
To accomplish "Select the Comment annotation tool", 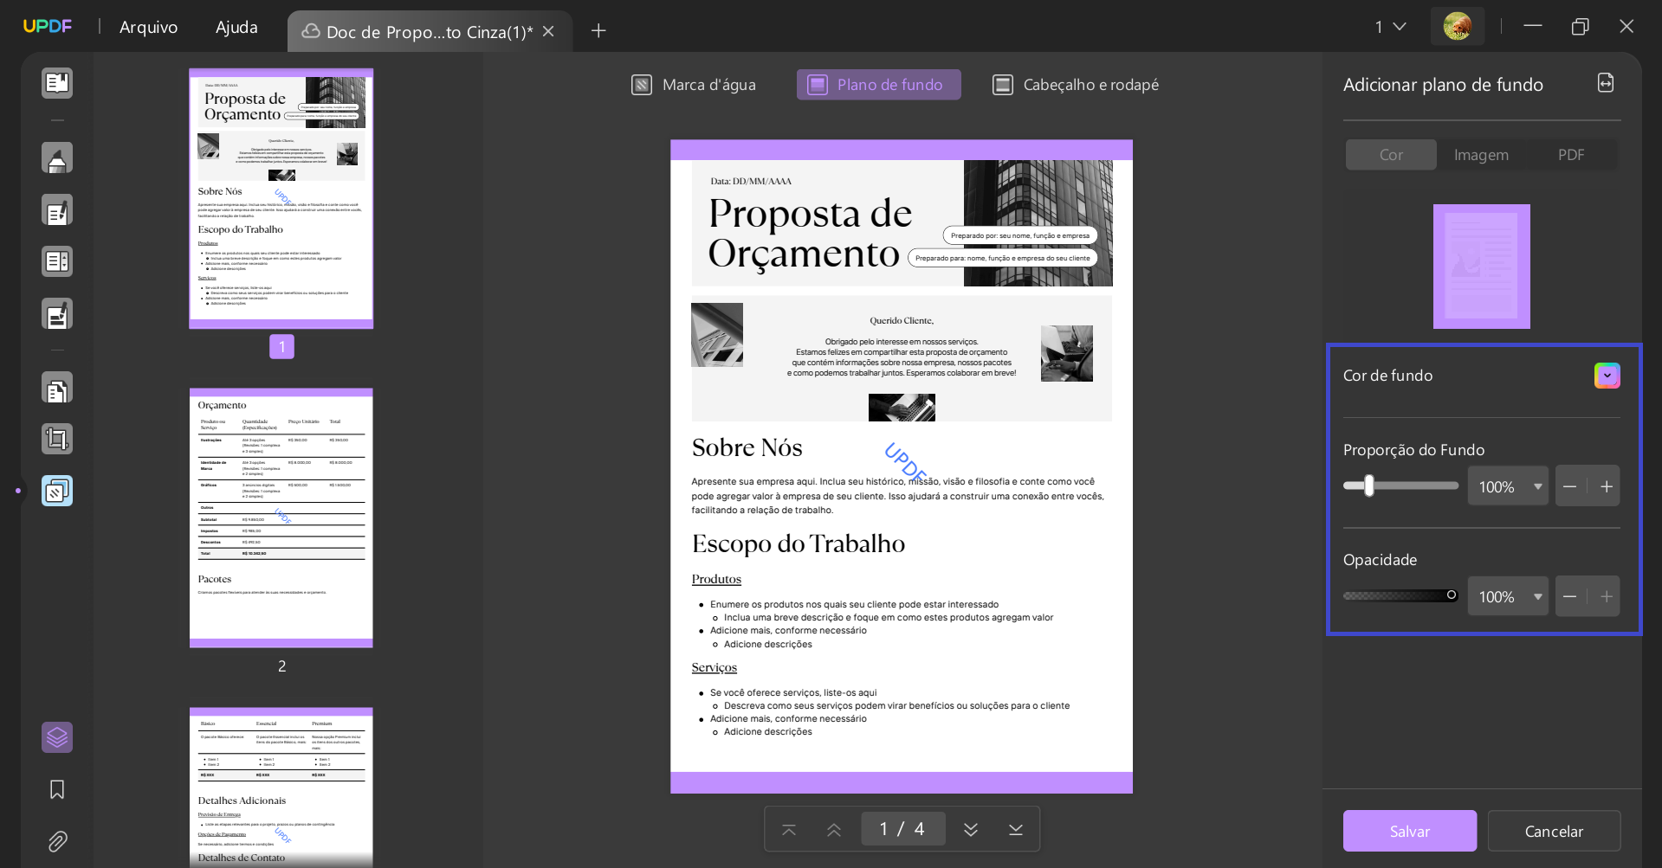I will [x=56, y=158].
